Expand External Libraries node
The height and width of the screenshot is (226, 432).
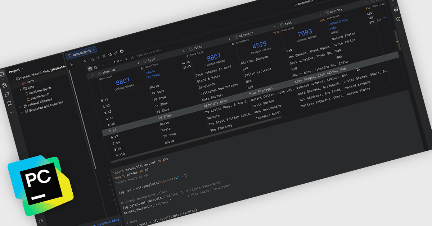click(x=21, y=107)
